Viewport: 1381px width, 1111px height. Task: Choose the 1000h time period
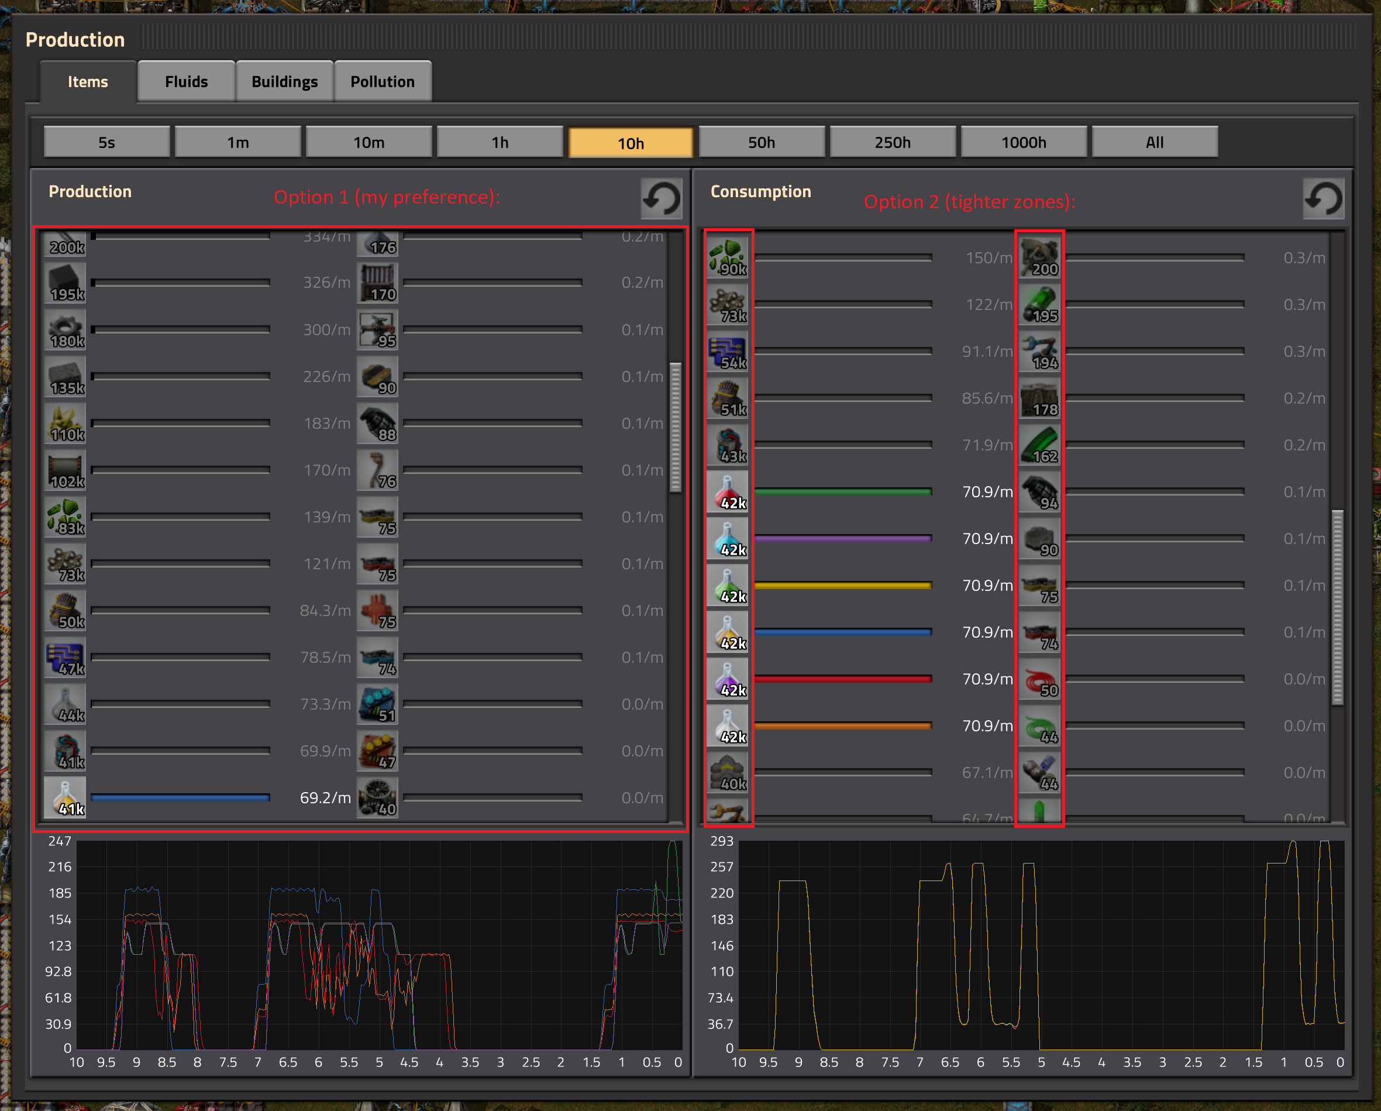click(x=1023, y=142)
